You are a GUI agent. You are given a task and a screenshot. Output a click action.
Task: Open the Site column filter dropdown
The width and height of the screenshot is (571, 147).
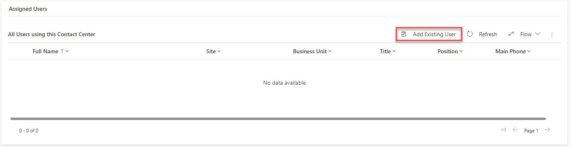(x=219, y=51)
